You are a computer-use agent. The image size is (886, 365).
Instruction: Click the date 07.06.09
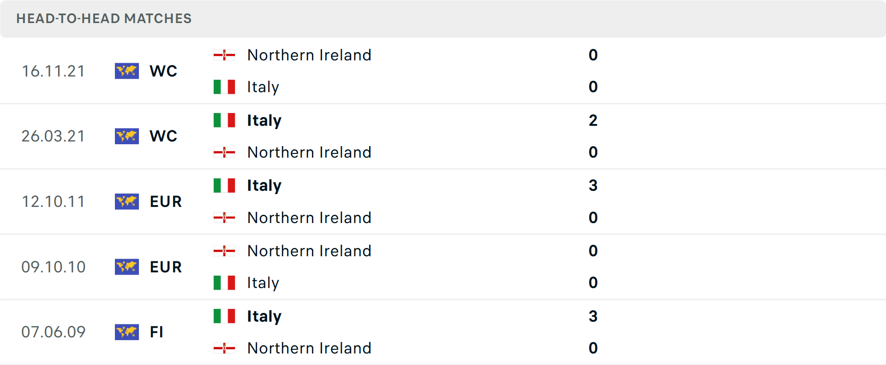pos(54,332)
